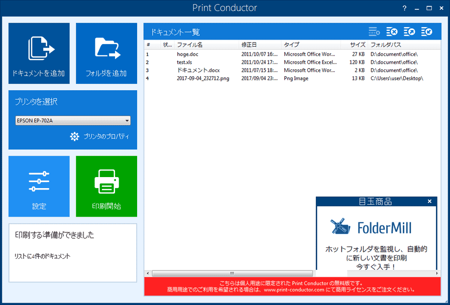This screenshot has width=450, height=305.
Task: Click the 今すぐ入手！ link
Action: (x=376, y=266)
